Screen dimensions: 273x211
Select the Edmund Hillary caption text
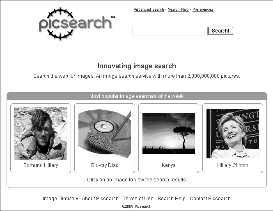pyautogui.click(x=41, y=165)
